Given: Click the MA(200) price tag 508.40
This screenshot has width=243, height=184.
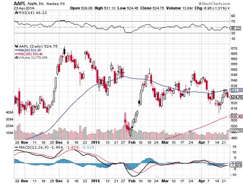Looking at the screenshot, I should pyautogui.click(x=236, y=116).
